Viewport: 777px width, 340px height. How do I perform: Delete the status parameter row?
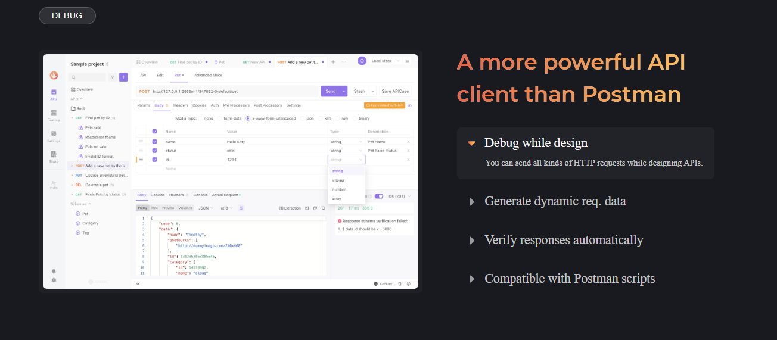(x=408, y=151)
